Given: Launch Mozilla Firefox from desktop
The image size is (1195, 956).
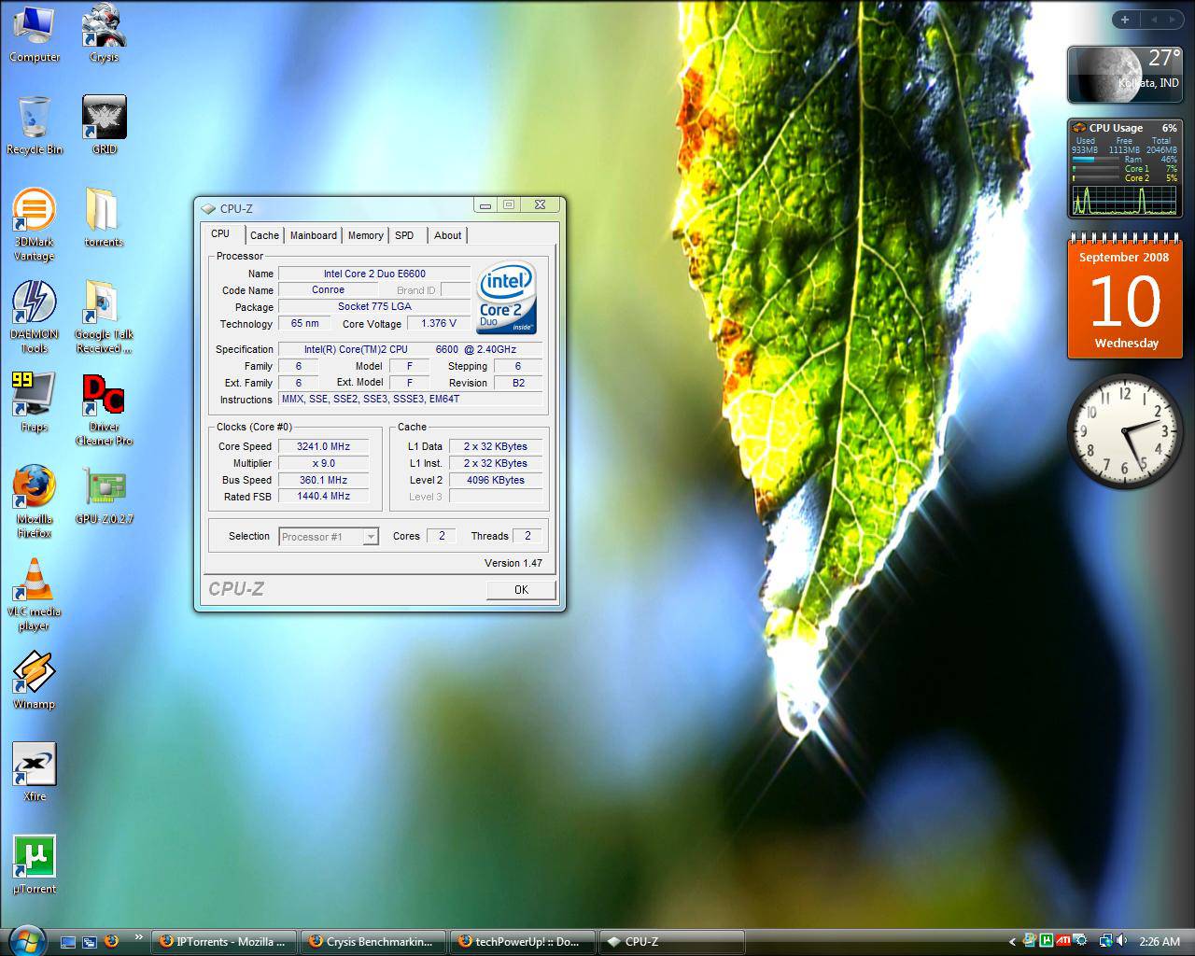Looking at the screenshot, I should pyautogui.click(x=35, y=501).
